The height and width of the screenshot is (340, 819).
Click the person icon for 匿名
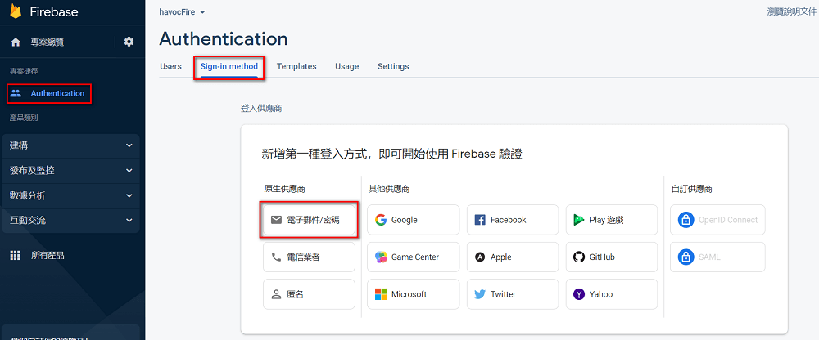pos(276,294)
